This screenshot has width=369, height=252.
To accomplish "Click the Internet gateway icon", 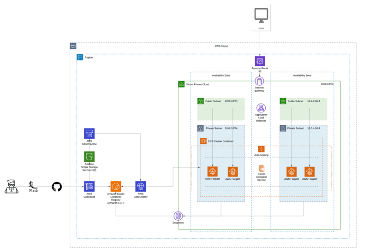I will coord(259,81).
